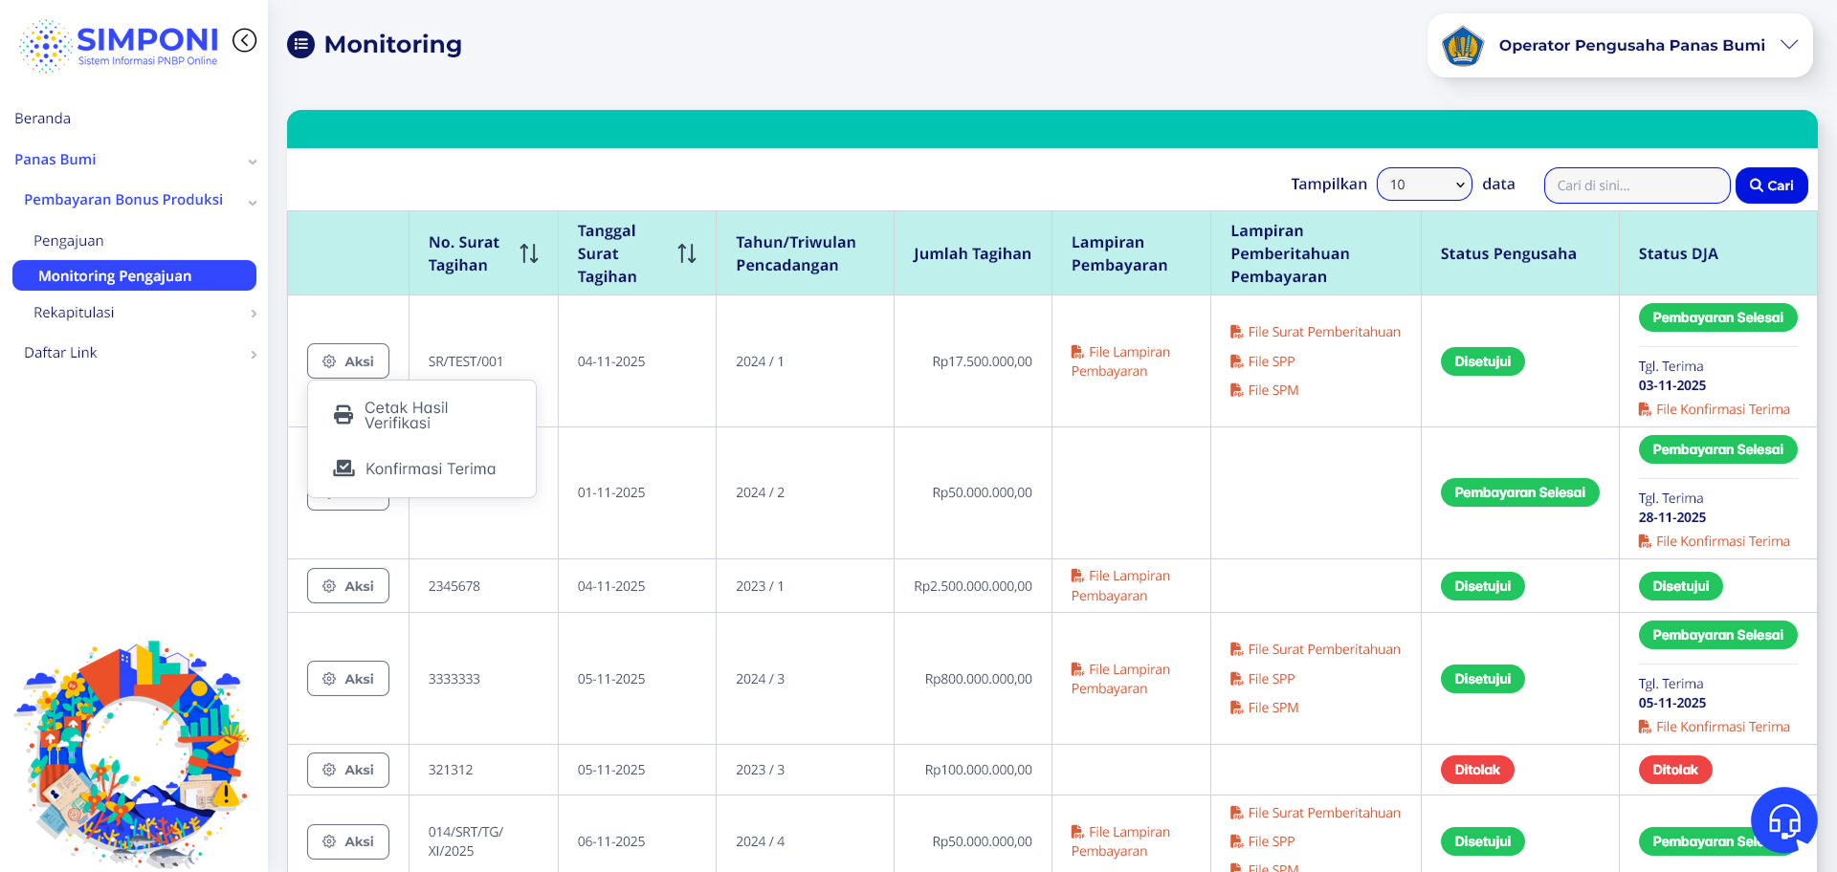Open Aksi menu for 321312
This screenshot has height=872, width=1837.
point(348,770)
